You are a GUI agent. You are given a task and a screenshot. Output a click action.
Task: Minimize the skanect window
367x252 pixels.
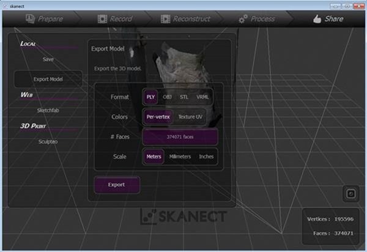pyautogui.click(x=335, y=6)
